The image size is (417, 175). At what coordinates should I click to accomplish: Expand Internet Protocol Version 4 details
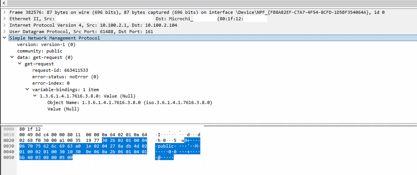(4, 25)
